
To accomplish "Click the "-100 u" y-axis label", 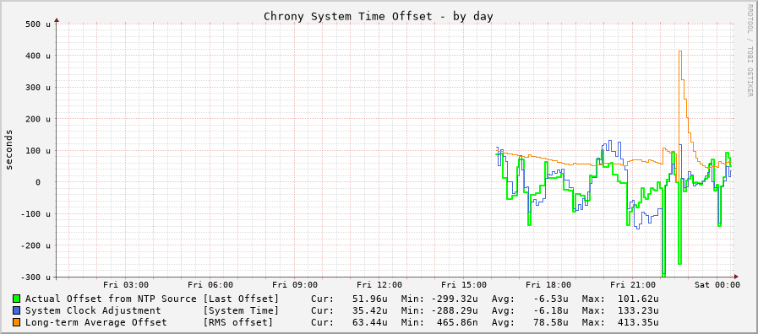I will pos(35,214).
